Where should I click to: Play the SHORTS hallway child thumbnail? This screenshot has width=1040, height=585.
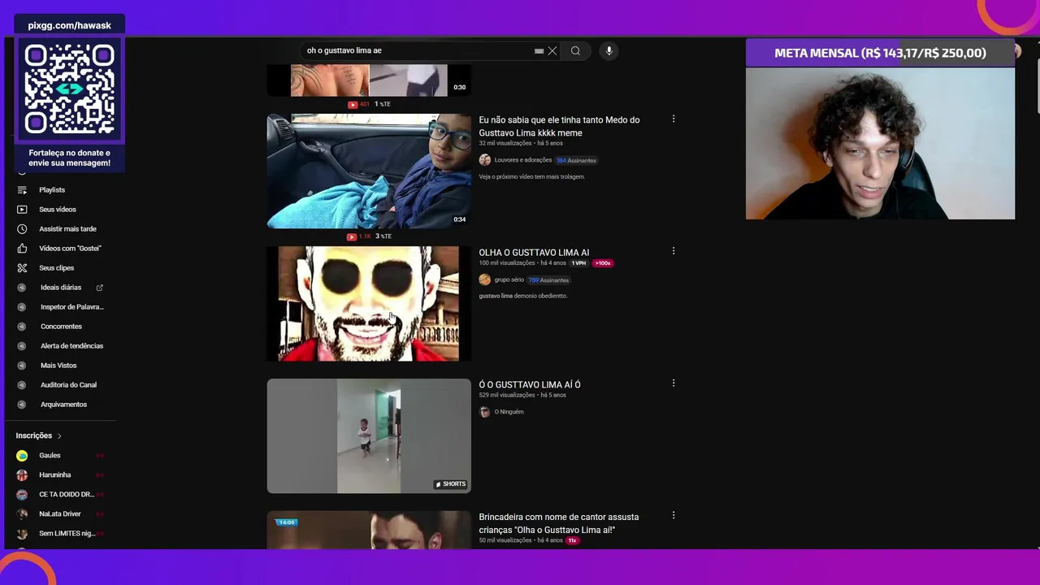tap(369, 436)
